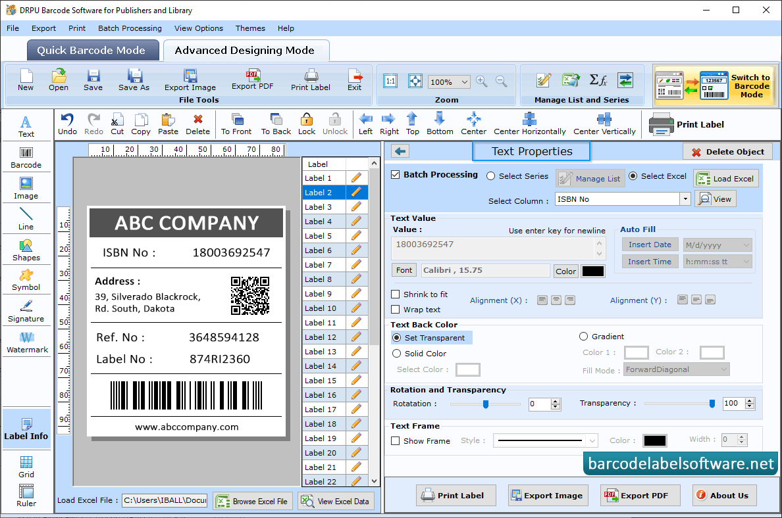
Task: Click View Excel Data button
Action: click(336, 501)
